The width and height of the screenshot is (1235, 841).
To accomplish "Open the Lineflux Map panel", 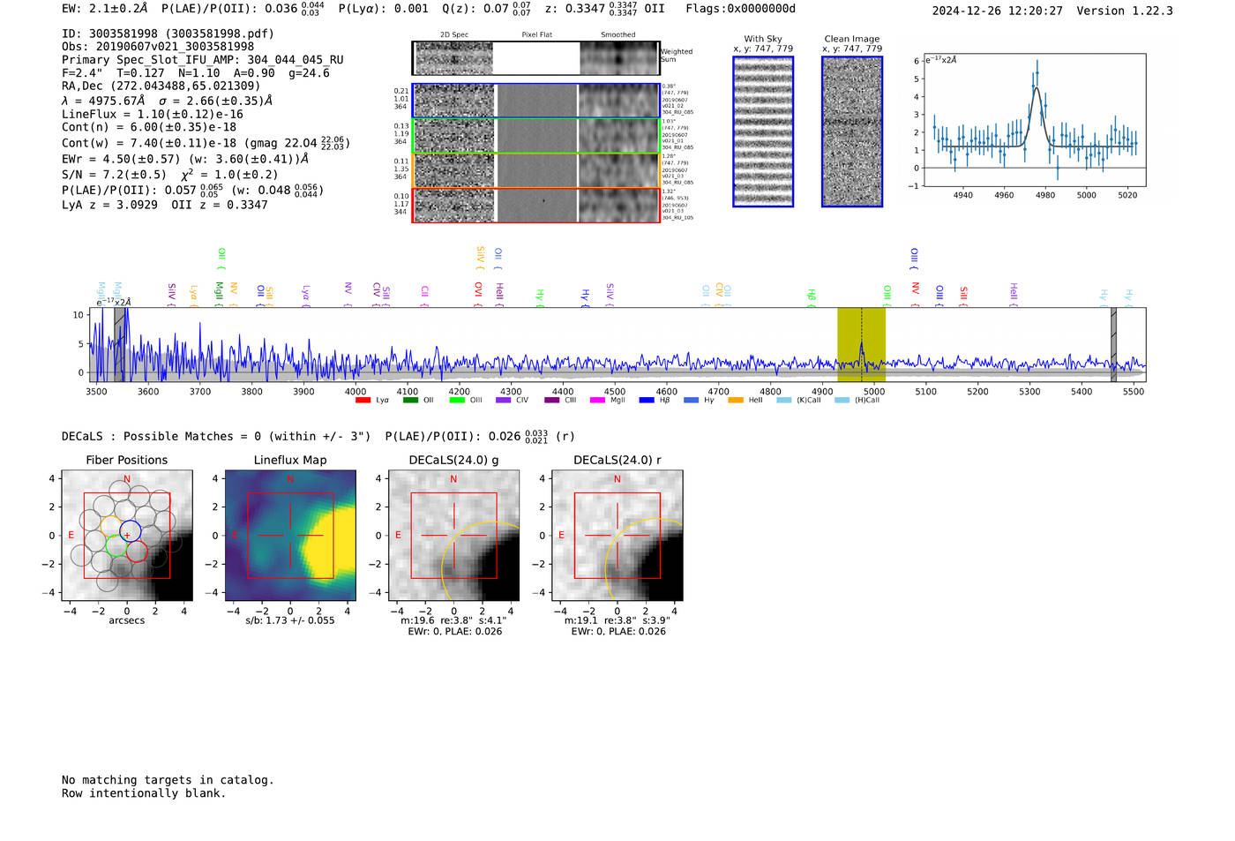I will [x=290, y=536].
